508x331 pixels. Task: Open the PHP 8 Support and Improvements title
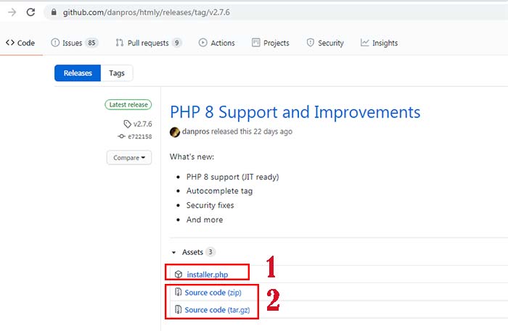pyautogui.click(x=295, y=112)
